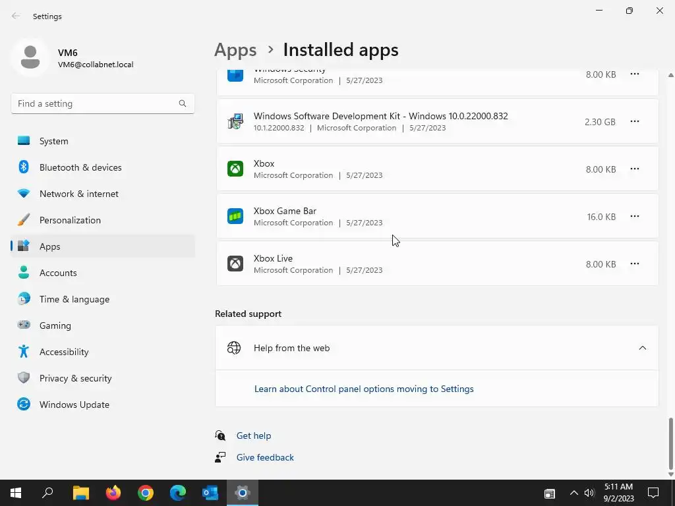Open Bluetooth & devices settings
Viewport: 675px width, 506px height.
coord(102,167)
